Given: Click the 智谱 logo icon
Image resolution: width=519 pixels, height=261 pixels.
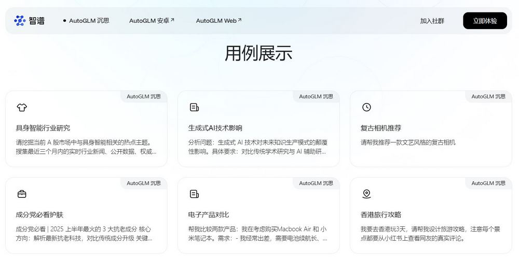Looking at the screenshot, I should [20, 21].
